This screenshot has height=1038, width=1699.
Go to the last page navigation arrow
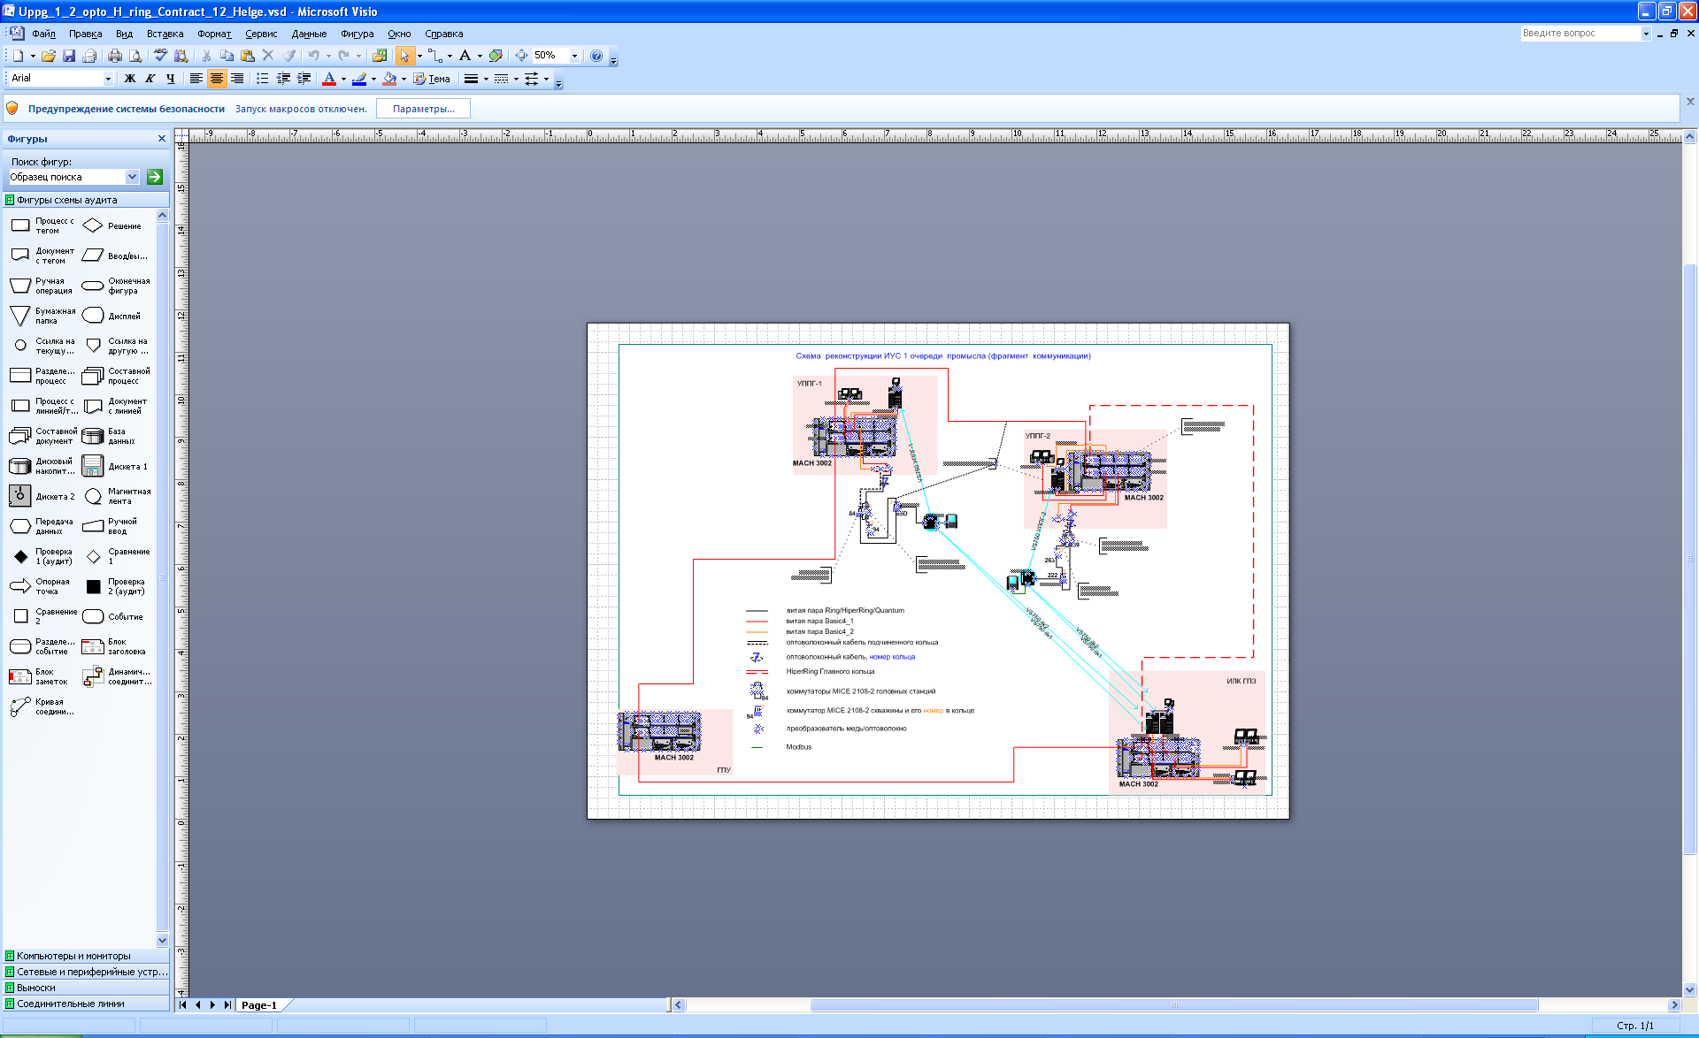point(227,1005)
